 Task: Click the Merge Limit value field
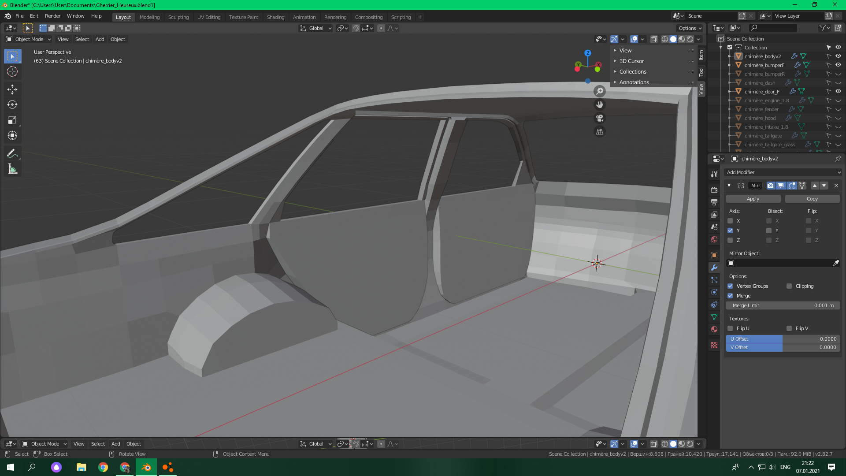pyautogui.click(x=783, y=305)
